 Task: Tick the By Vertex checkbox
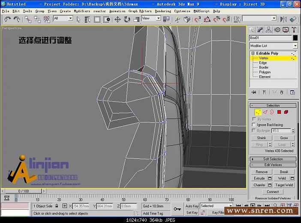[255, 119]
